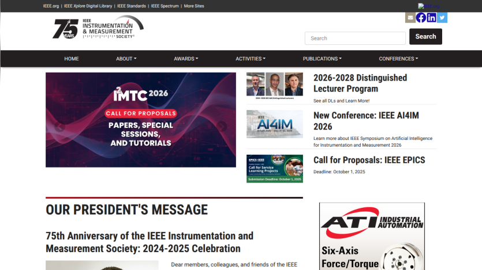This screenshot has width=482, height=270.
Task: Expand the About dropdown menu
Action: 126,59
